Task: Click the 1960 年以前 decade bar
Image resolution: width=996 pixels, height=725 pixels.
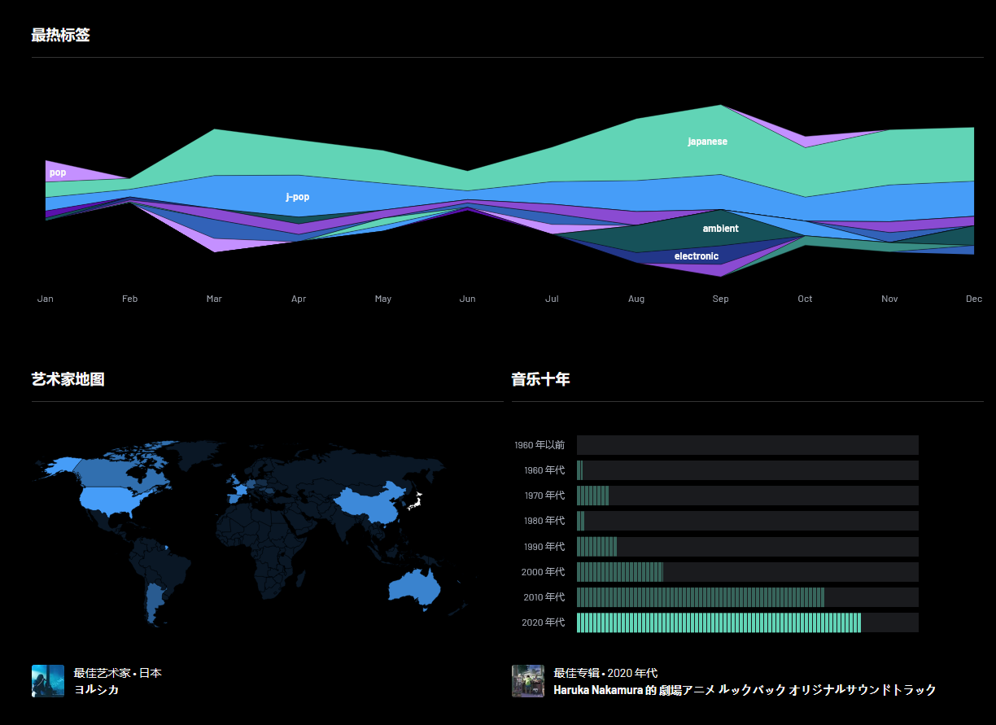Action: pyautogui.click(x=747, y=445)
